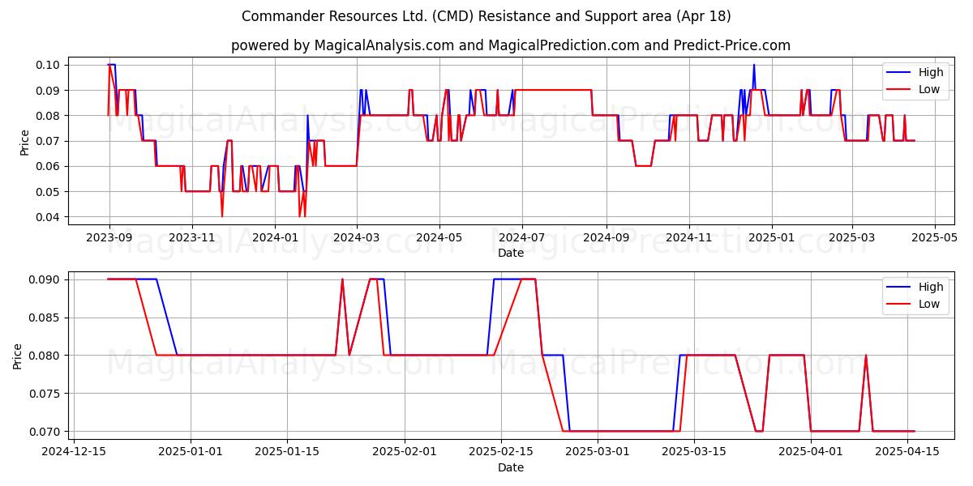Screen dimensions: 973x486
Task: Click the 'Date' x-axis label under the lower chart
Action: click(511, 467)
